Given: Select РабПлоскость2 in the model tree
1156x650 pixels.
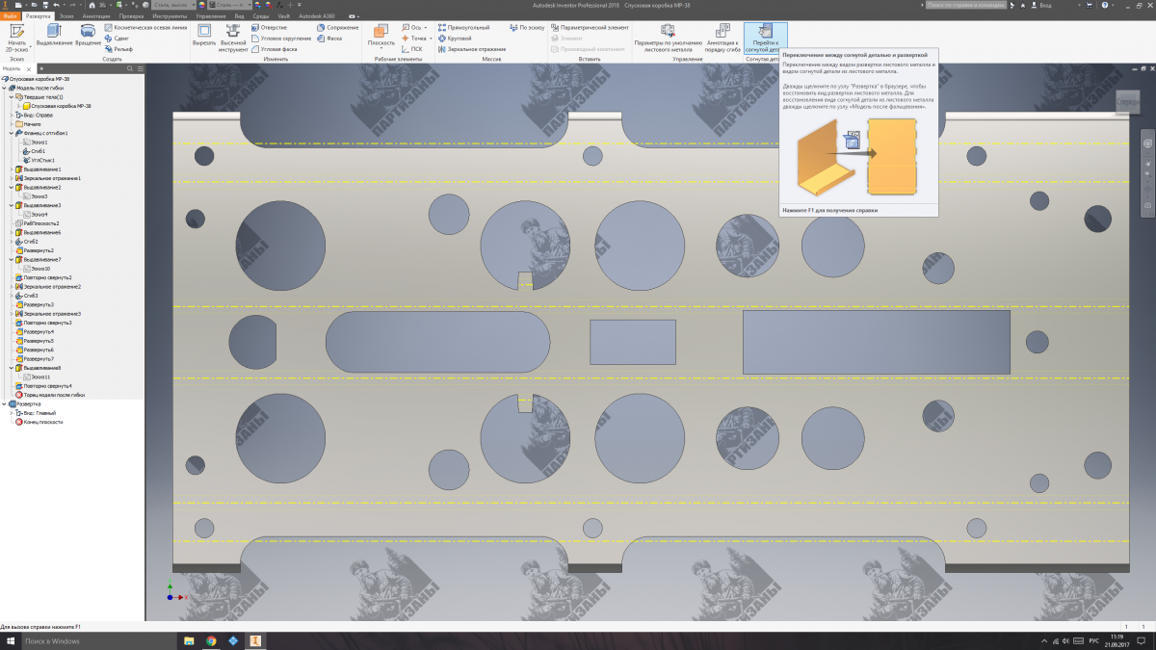Looking at the screenshot, I should tap(38, 223).
